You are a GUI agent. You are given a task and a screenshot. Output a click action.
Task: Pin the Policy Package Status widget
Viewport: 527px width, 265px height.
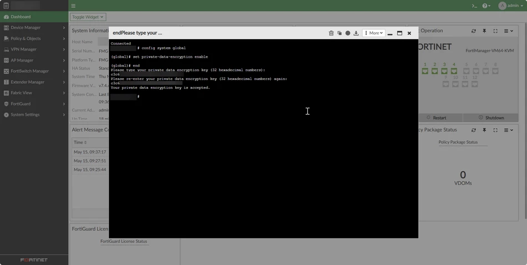[x=484, y=130]
